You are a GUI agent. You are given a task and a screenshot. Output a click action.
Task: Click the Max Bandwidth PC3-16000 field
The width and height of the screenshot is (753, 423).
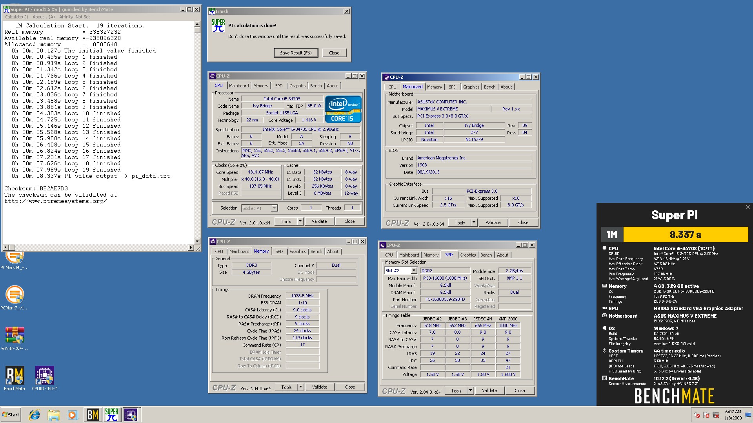pos(445,278)
